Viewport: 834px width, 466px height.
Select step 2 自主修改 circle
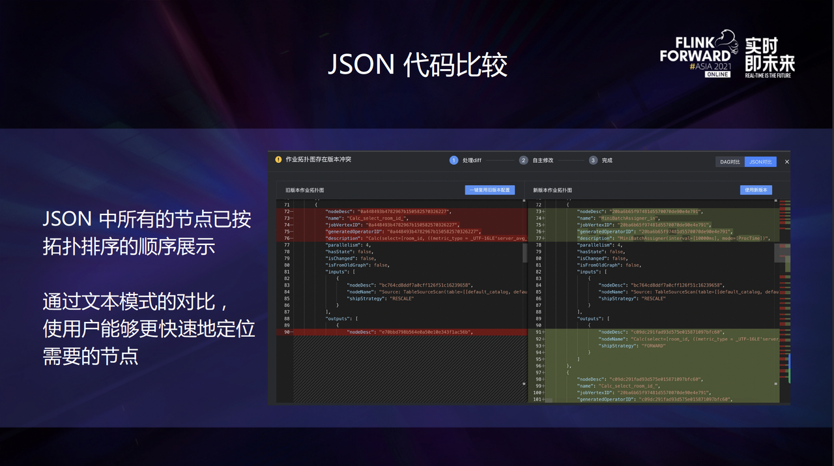[524, 160]
